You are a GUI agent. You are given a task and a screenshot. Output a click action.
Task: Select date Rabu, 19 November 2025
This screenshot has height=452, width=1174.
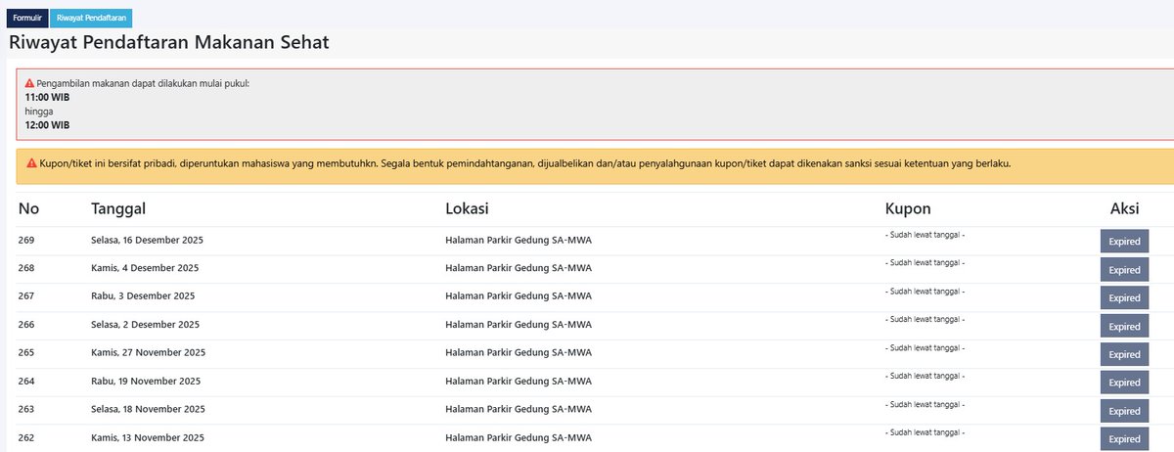pos(145,382)
